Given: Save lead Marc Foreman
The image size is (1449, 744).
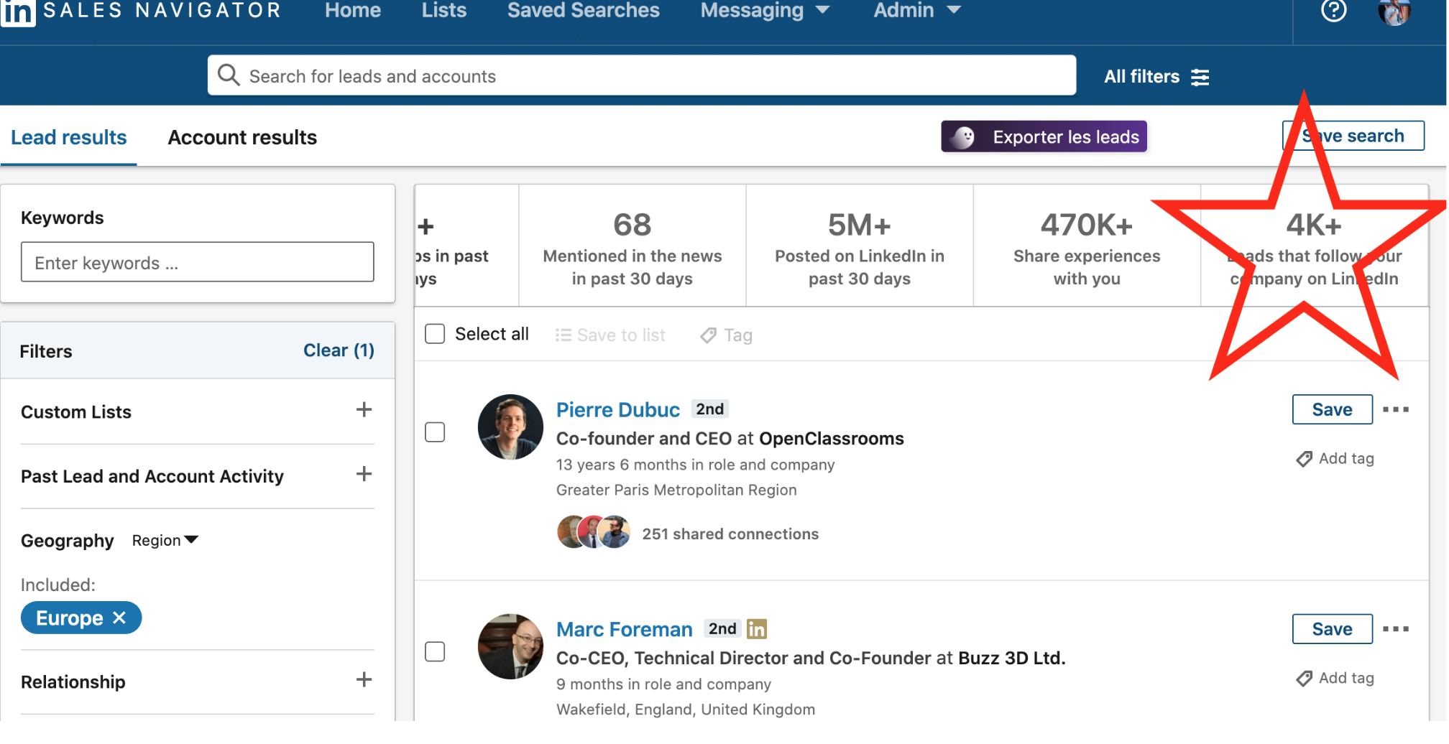Looking at the screenshot, I should (x=1332, y=629).
